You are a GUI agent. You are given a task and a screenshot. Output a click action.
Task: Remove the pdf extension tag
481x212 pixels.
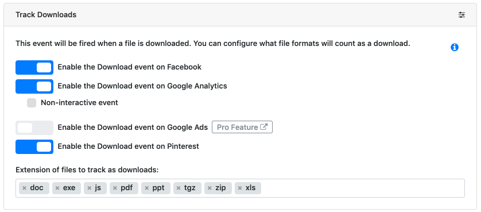[115, 188]
